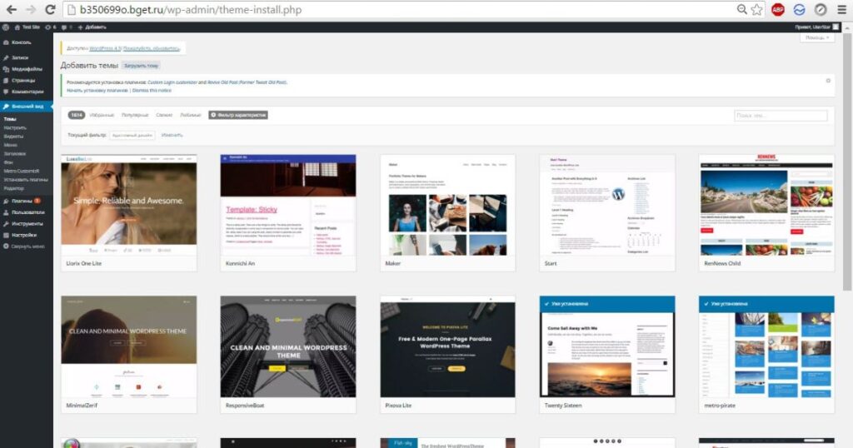853x448 pixels.
Task: Click the blue wave extension icon
Action: click(x=799, y=9)
